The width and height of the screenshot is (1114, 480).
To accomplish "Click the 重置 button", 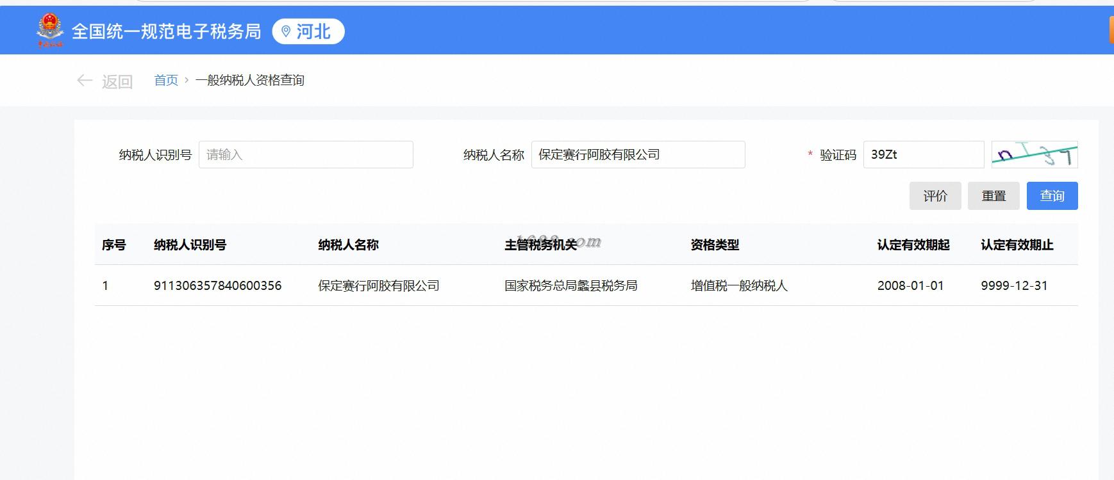I will click(x=993, y=196).
